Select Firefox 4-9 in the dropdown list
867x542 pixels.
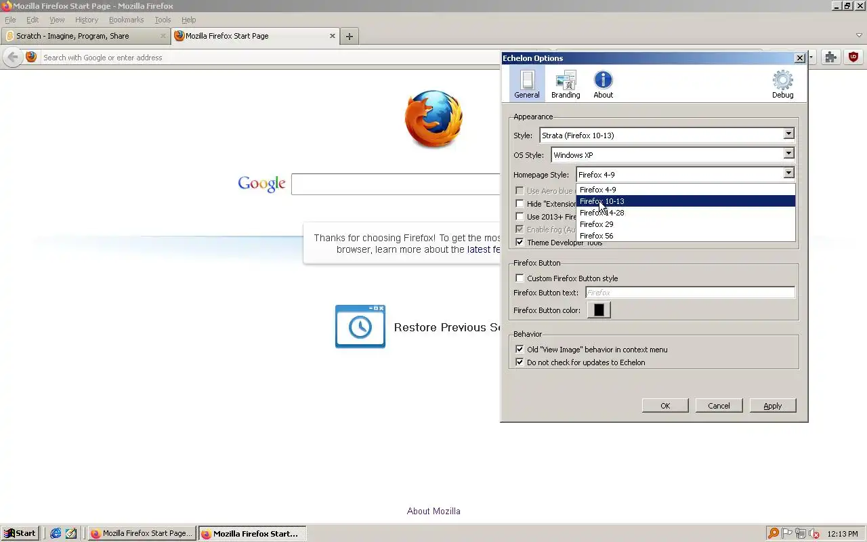coord(685,190)
